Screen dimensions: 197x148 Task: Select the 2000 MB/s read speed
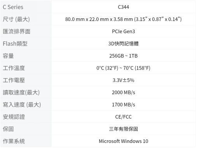[123, 92]
